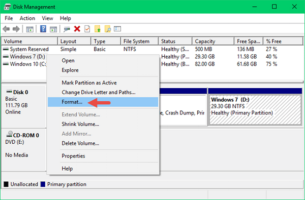Toggle the Show/Hide Action Pane icon
The height and width of the screenshot is (200, 305).
[53, 29]
